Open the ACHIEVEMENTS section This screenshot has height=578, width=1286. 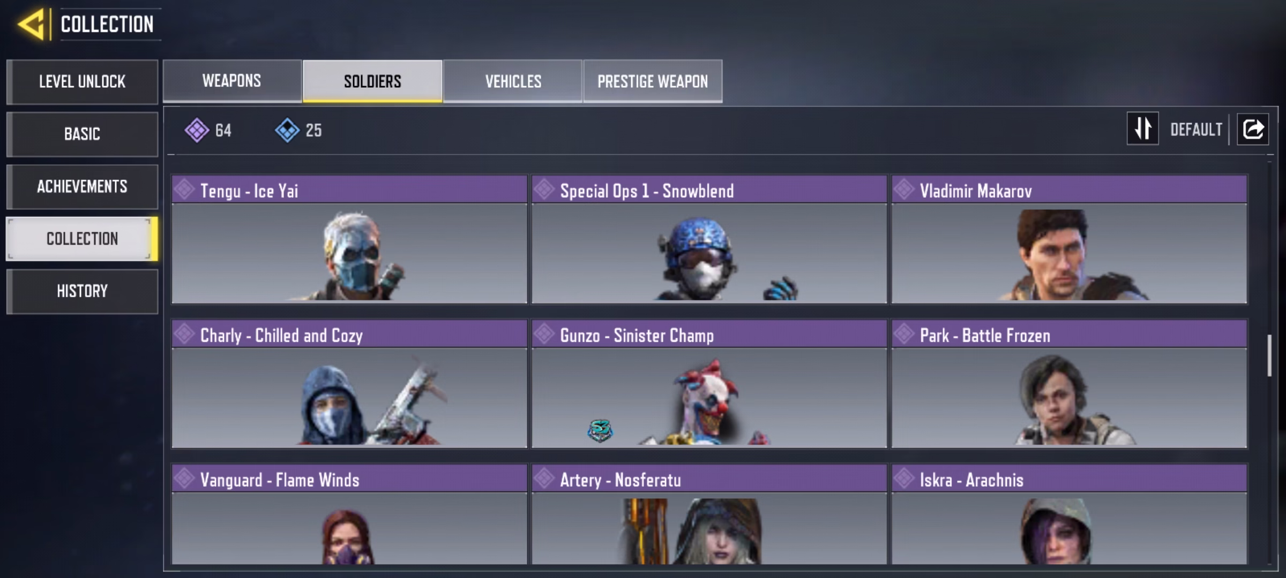click(x=82, y=186)
